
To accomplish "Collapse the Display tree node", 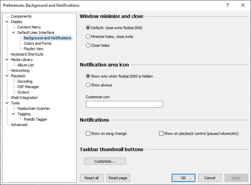I will pos(7,22).
